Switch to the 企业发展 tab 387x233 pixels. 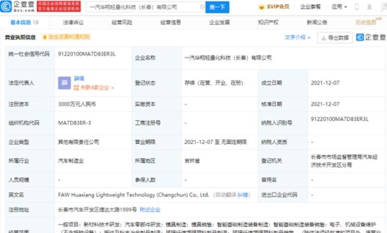[220, 22]
